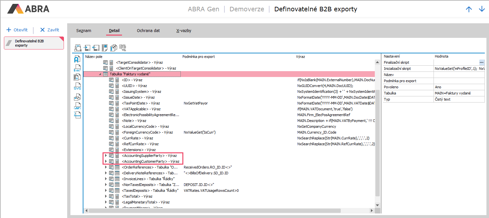Click the calculator icon of the <Extensions> row
The height and width of the screenshot is (218, 489).
click(x=117, y=150)
